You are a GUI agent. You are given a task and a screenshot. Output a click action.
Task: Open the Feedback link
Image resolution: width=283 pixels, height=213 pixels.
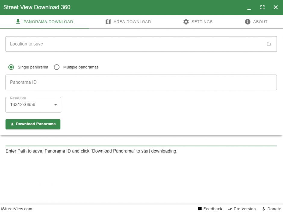click(210, 209)
